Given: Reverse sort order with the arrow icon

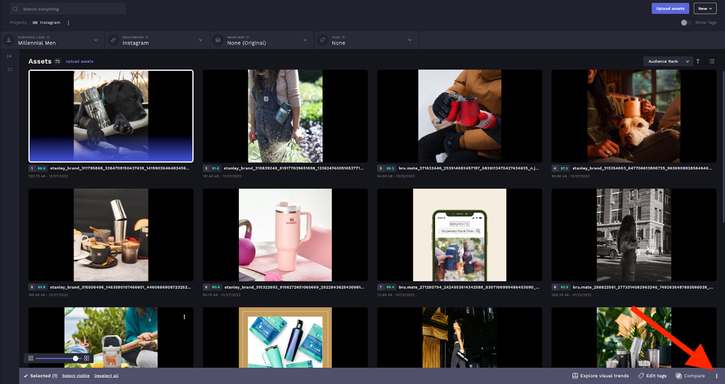Looking at the screenshot, I should 698,61.
